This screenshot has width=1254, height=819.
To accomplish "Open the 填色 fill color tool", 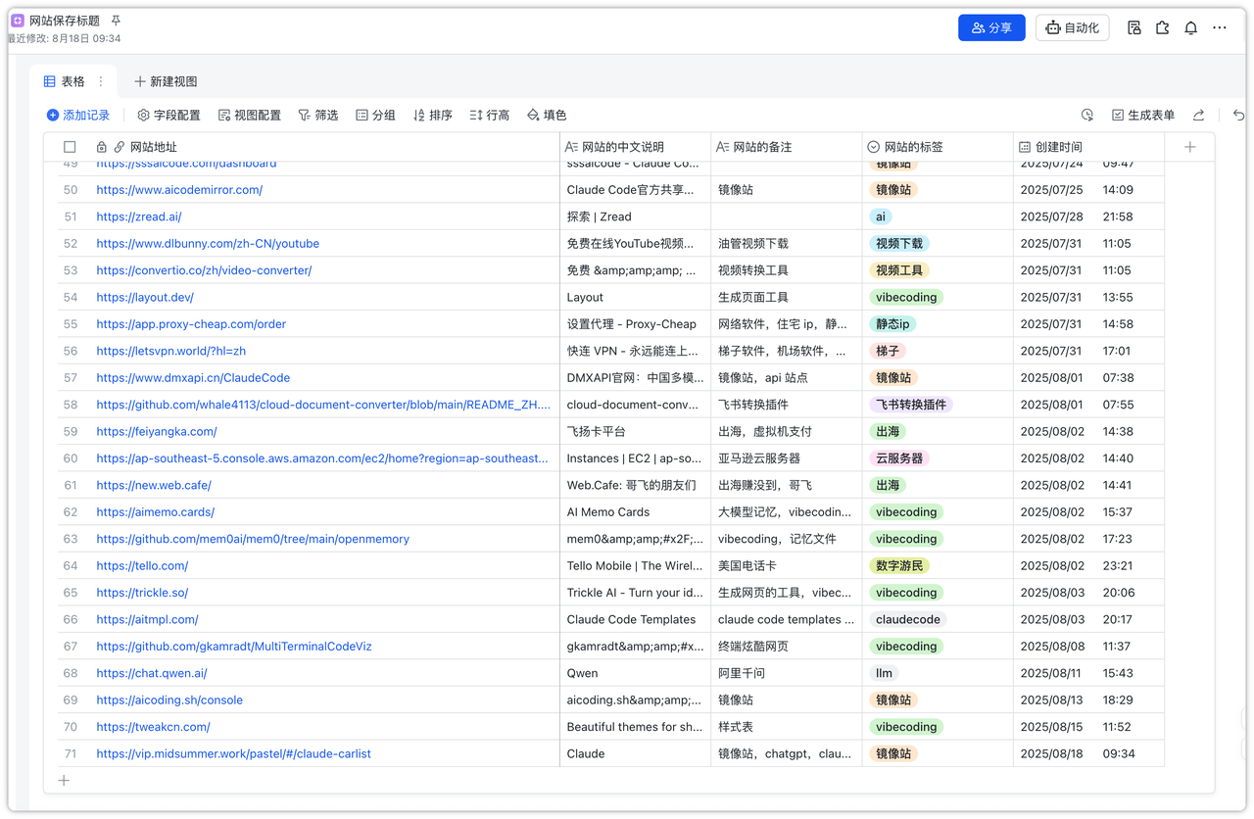I will point(547,116).
